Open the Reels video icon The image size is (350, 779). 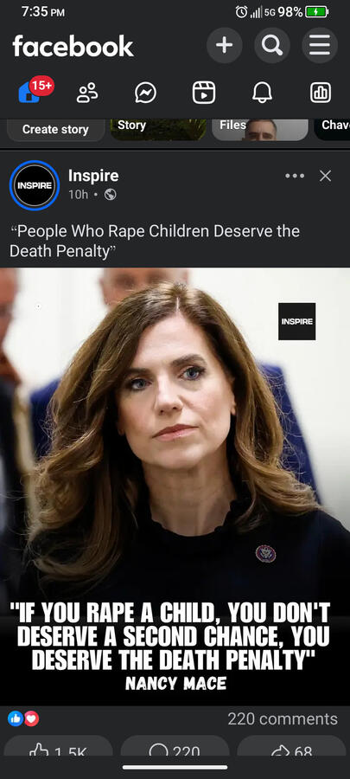(x=204, y=93)
